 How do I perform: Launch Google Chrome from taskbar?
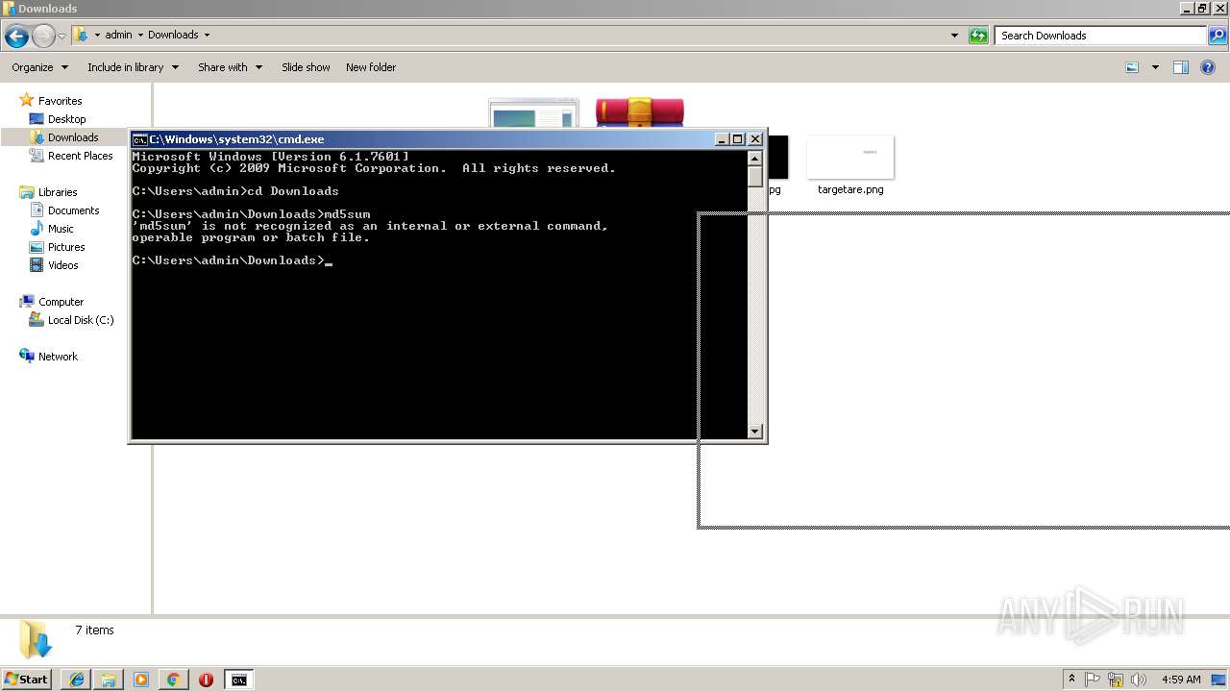click(x=173, y=680)
